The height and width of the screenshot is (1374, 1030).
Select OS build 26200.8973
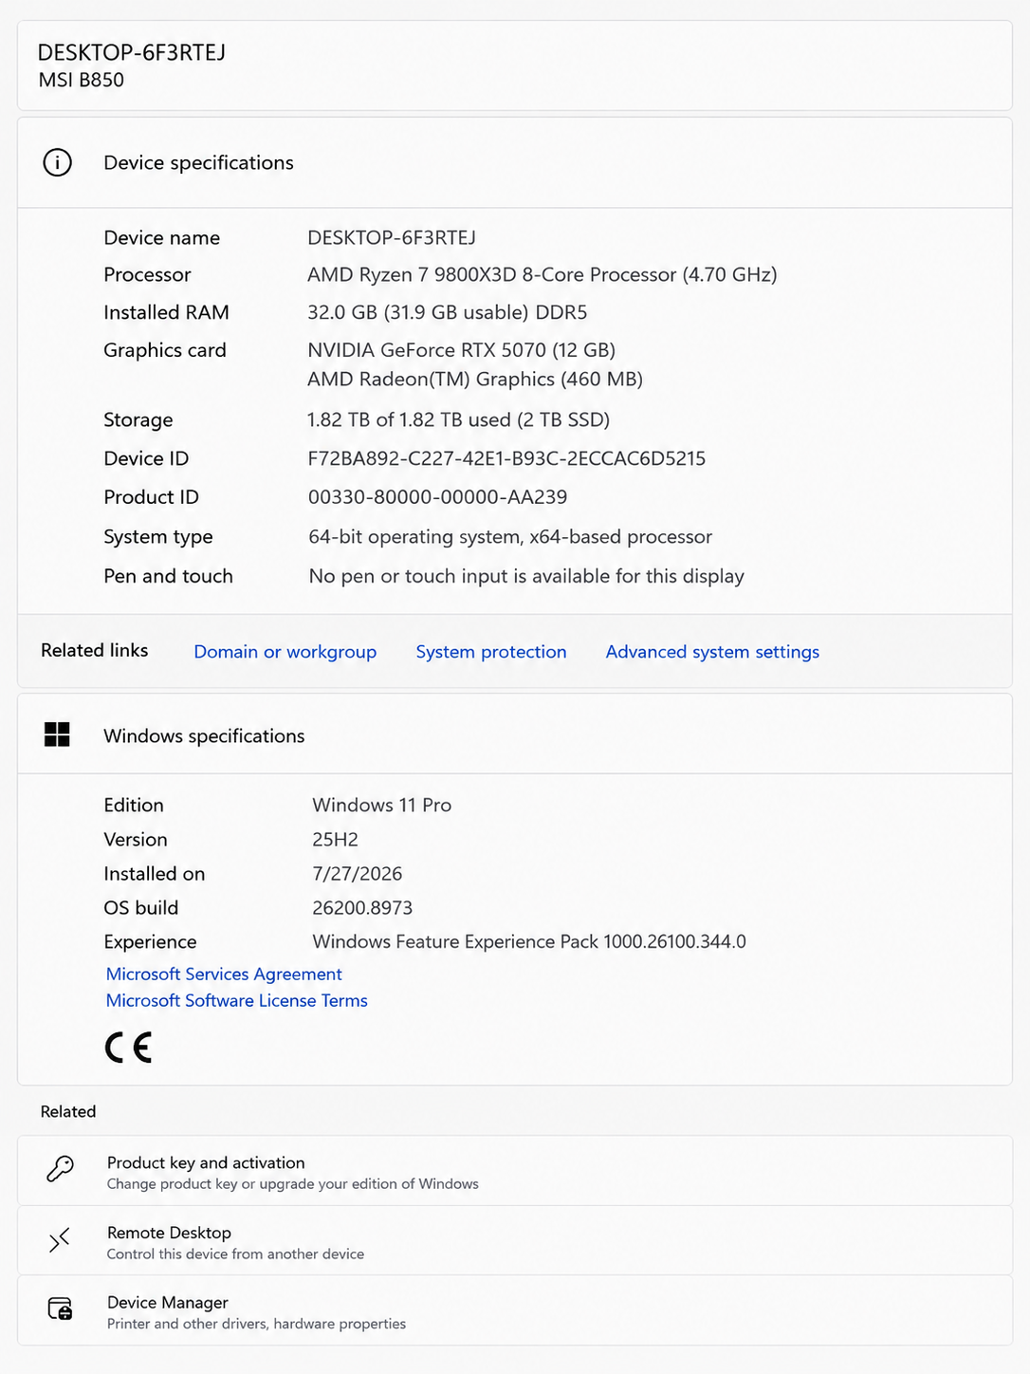(x=362, y=908)
